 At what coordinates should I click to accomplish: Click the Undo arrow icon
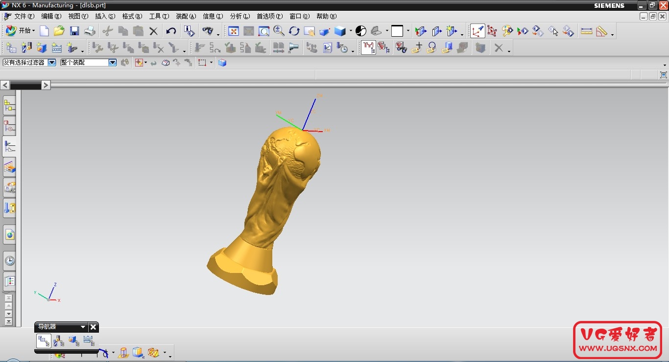pyautogui.click(x=171, y=31)
